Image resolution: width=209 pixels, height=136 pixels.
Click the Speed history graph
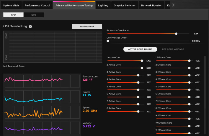click(x=42, y=112)
